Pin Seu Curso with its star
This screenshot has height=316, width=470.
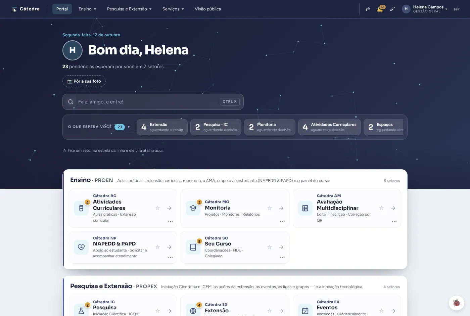coord(270,247)
